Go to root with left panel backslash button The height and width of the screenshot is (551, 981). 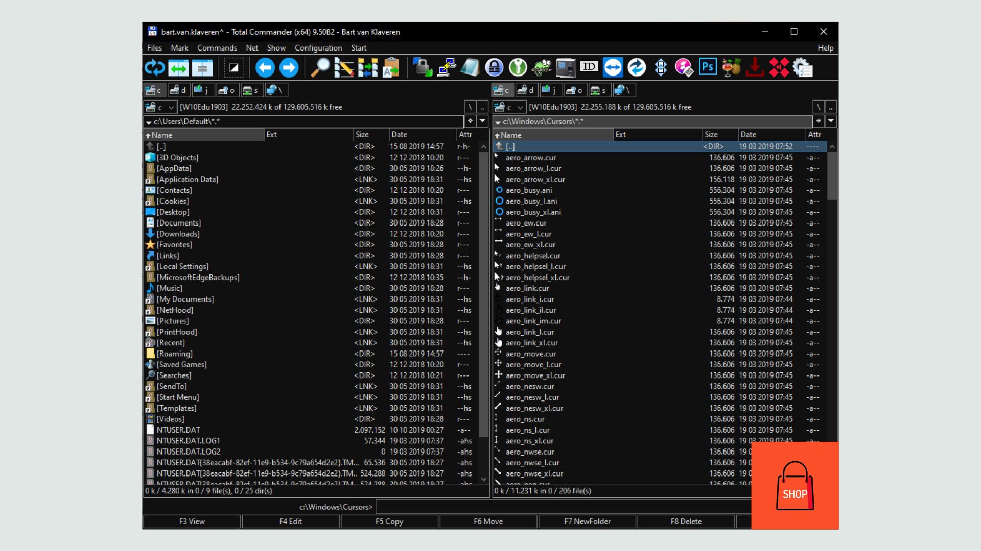click(x=470, y=107)
